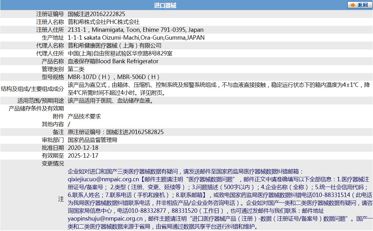Select management category value 第二类

76,69
